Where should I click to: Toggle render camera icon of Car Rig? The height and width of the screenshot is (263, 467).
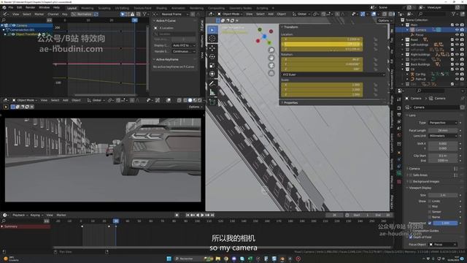pyautogui.click(x=462, y=75)
